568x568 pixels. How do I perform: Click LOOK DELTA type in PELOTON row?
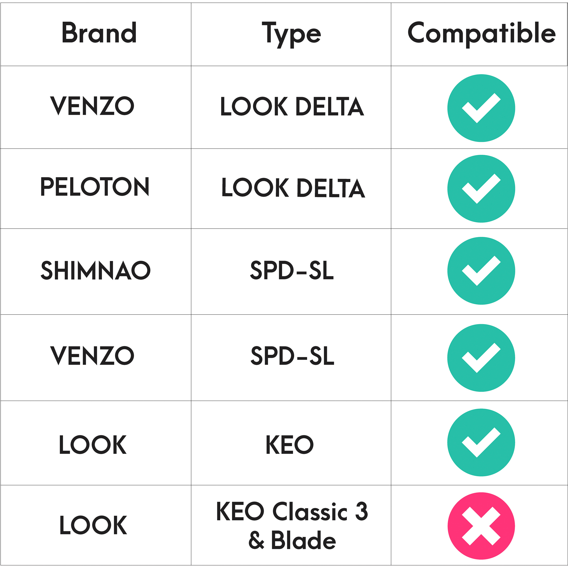[293, 187]
